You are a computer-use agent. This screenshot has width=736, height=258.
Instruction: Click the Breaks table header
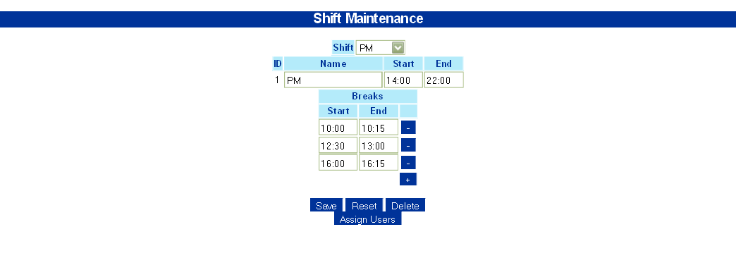coord(367,96)
